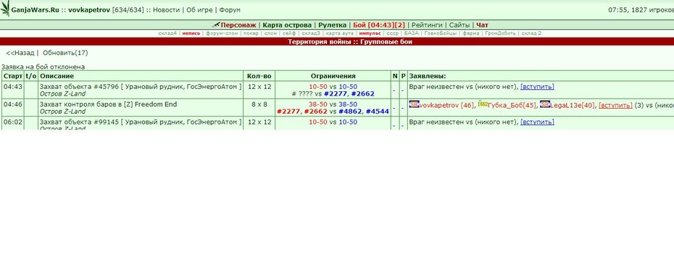The image size is (674, 265).
Task: Click the [2] counter next to Бой
Action: pyautogui.click(x=400, y=25)
